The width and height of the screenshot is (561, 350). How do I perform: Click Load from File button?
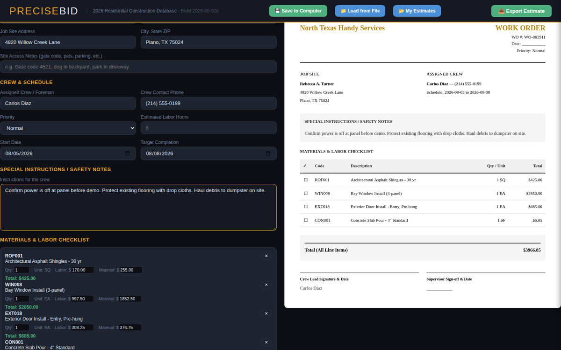[x=360, y=11]
